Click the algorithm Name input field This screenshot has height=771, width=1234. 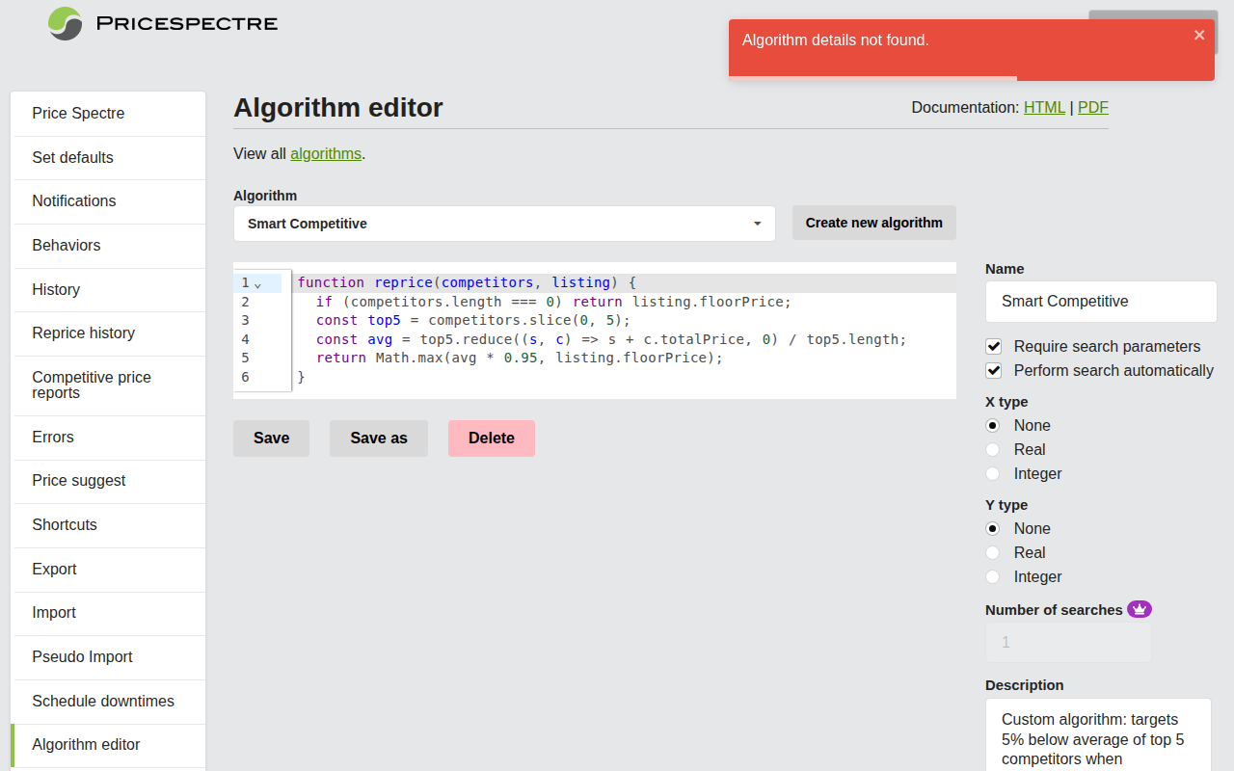click(1100, 302)
